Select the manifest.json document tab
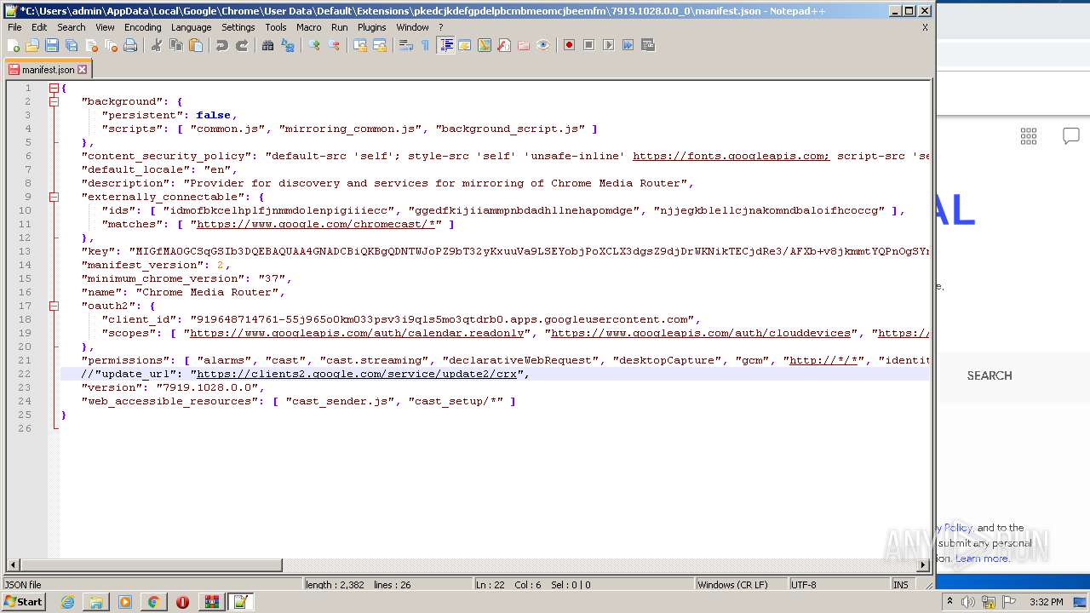The image size is (1090, 613). point(48,70)
